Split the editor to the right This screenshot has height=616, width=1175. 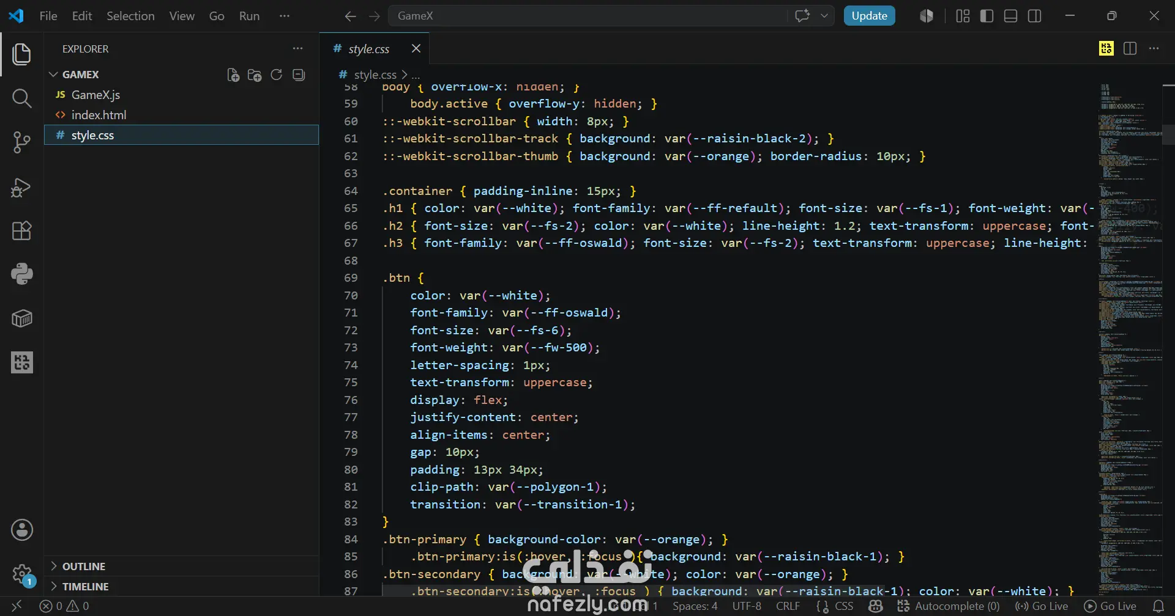[1130, 48]
